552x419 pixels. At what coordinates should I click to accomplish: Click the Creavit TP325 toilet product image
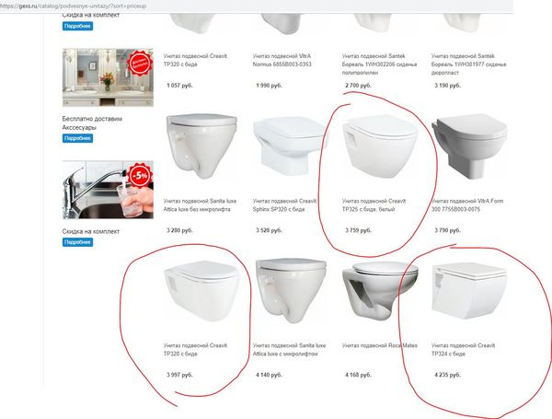pyautogui.click(x=380, y=145)
